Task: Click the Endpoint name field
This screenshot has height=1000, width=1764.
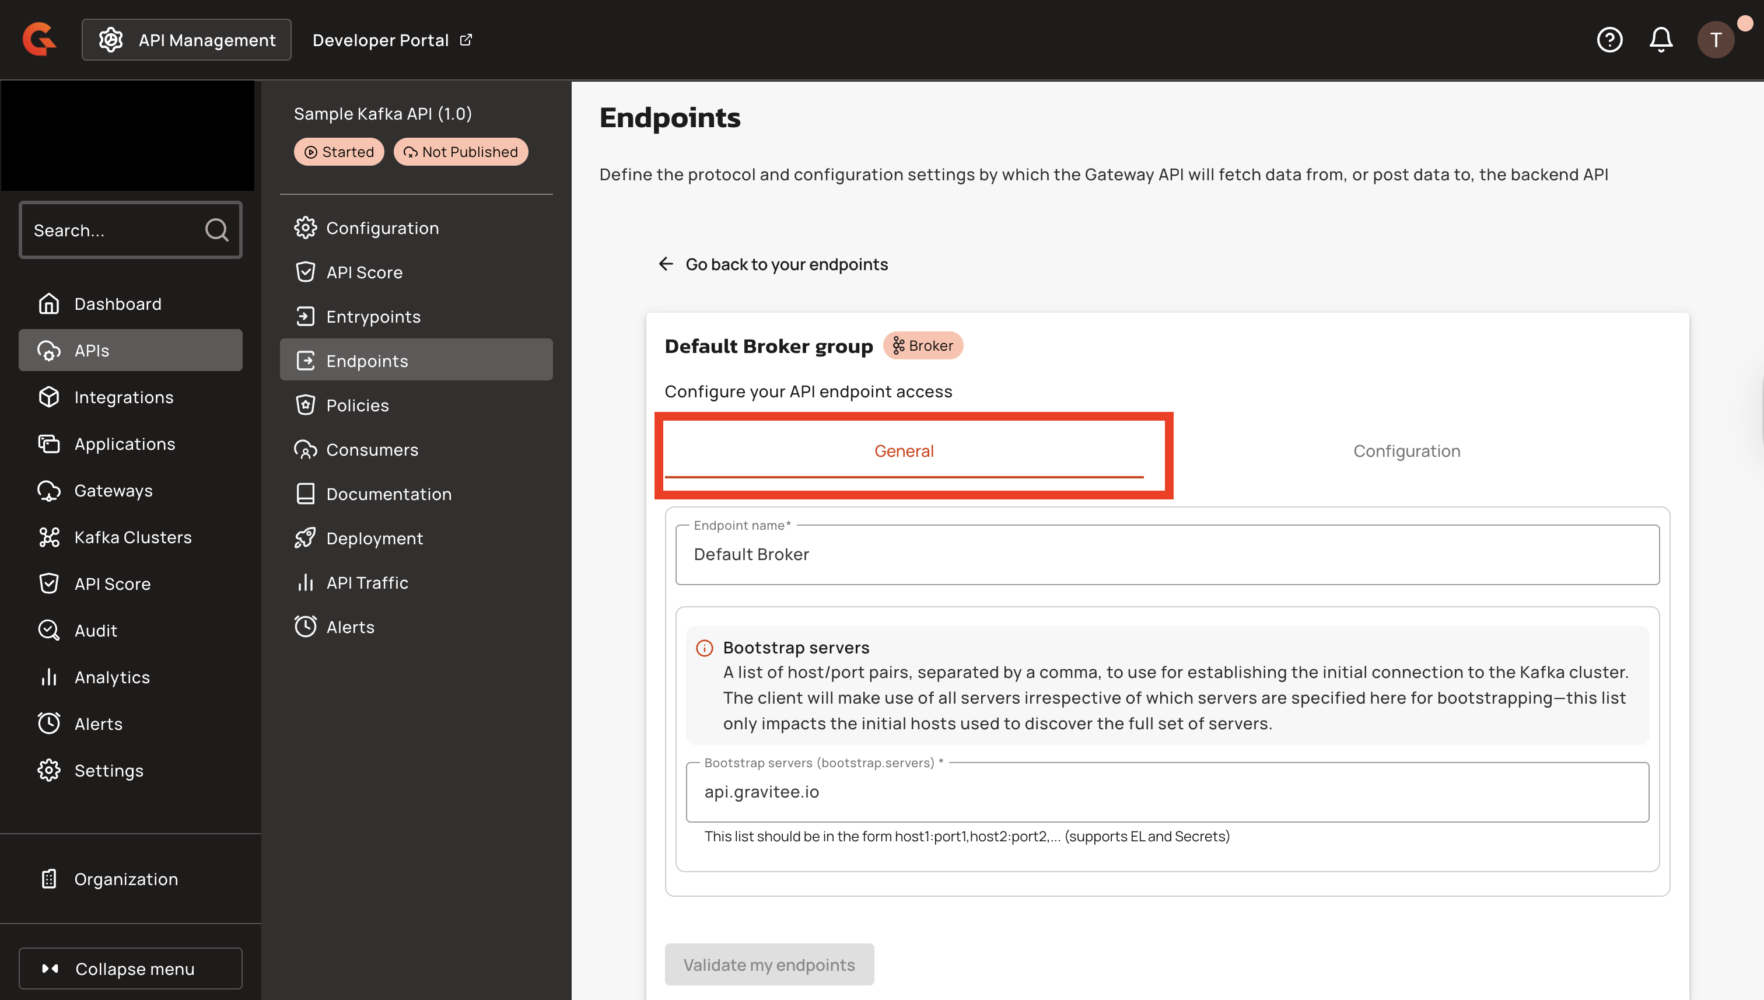Action: click(1167, 555)
